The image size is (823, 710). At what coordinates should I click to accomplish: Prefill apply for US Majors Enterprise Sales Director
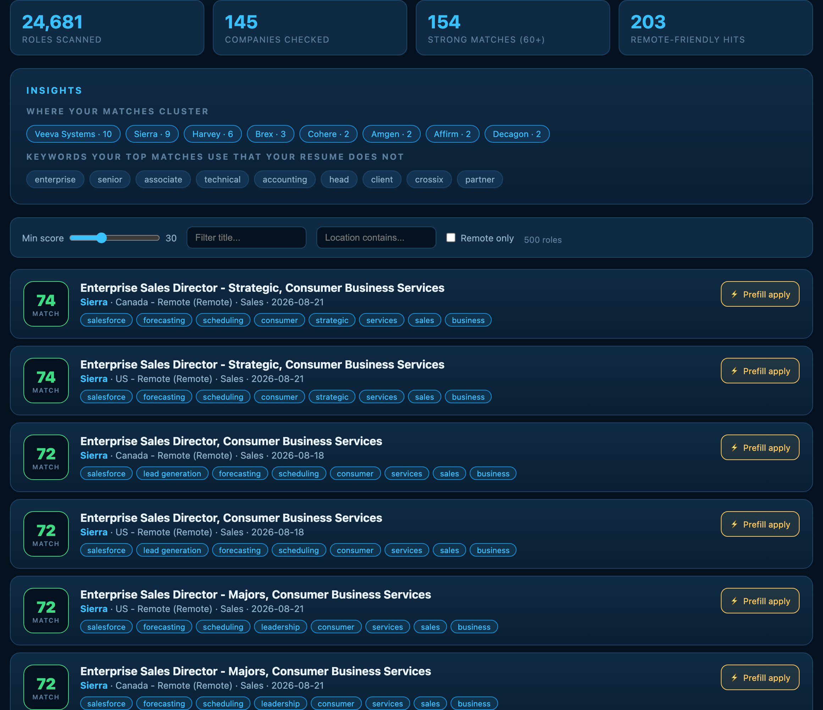pos(760,601)
